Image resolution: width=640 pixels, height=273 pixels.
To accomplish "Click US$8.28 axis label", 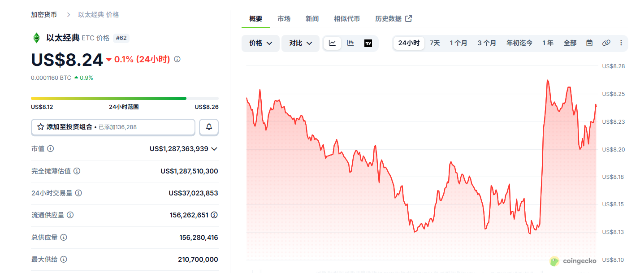I will (x=613, y=66).
